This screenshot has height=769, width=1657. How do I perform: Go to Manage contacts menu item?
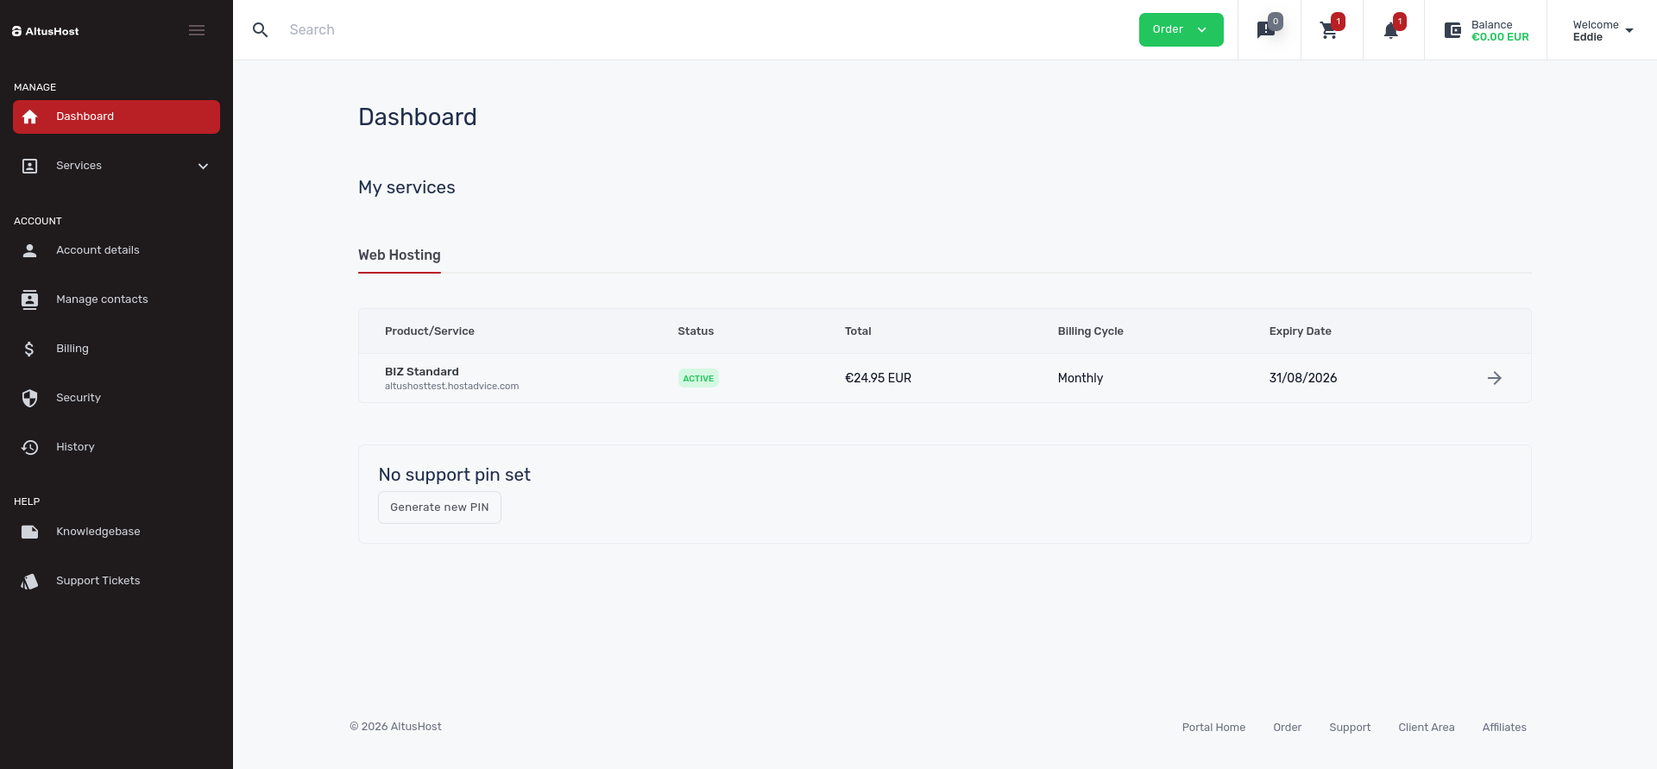tap(117, 299)
